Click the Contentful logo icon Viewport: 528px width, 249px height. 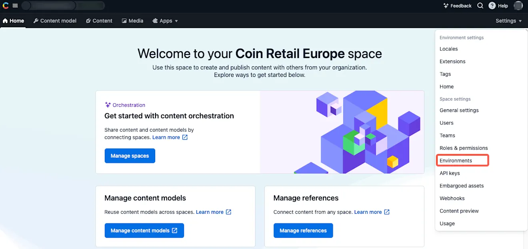[5, 6]
